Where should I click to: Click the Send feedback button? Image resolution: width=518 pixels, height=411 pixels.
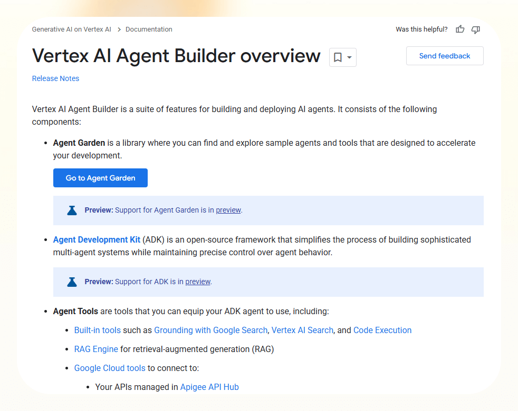pyautogui.click(x=445, y=56)
